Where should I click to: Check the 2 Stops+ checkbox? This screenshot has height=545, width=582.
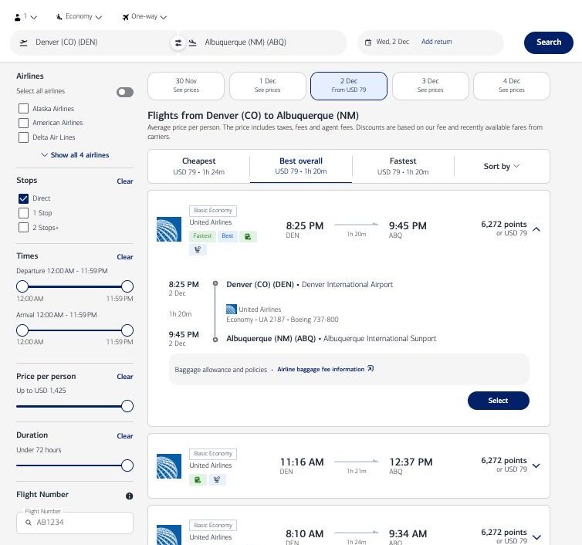[x=23, y=227]
